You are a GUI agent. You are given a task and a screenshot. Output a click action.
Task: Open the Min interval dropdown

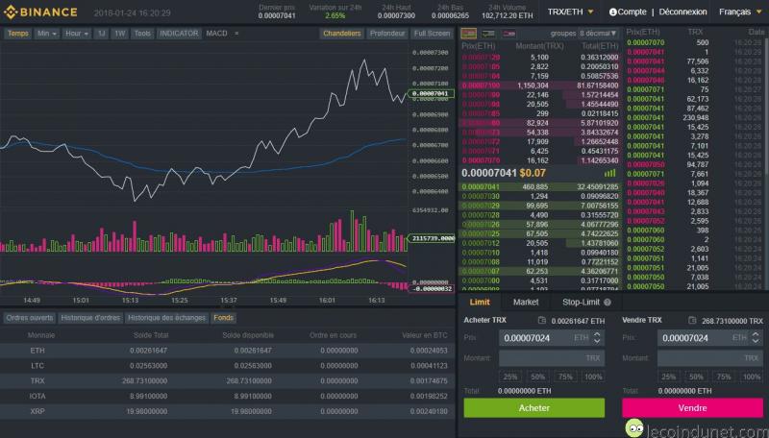click(46, 34)
